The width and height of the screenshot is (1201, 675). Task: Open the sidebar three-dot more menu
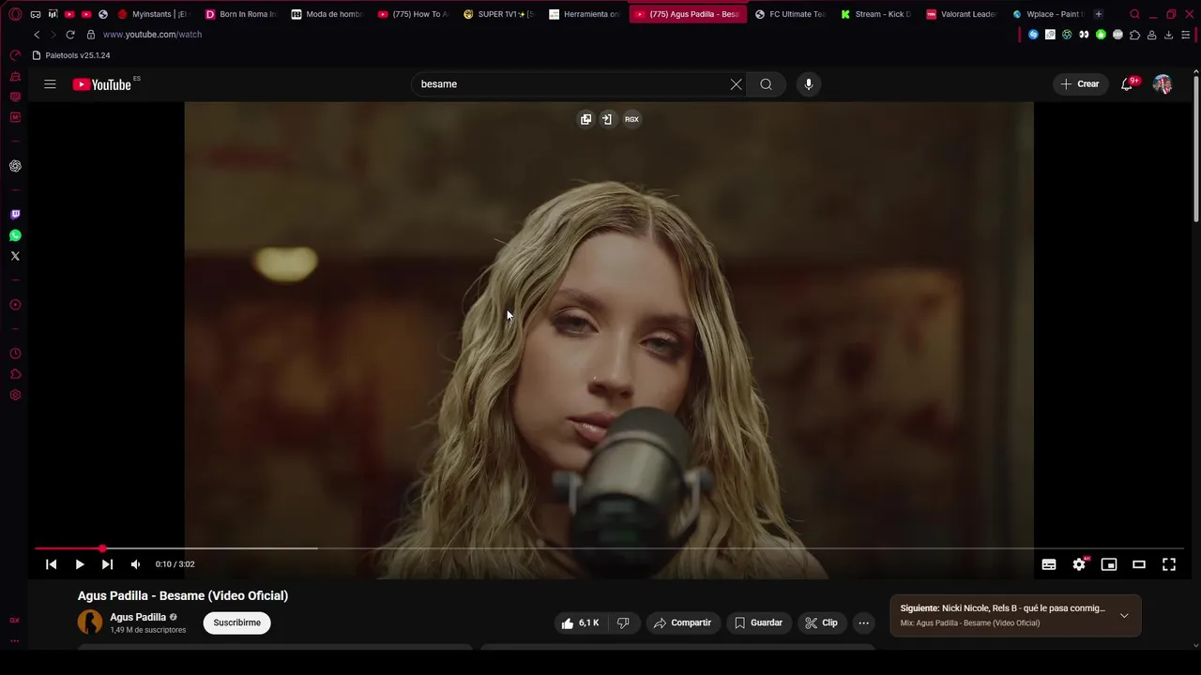click(x=15, y=641)
